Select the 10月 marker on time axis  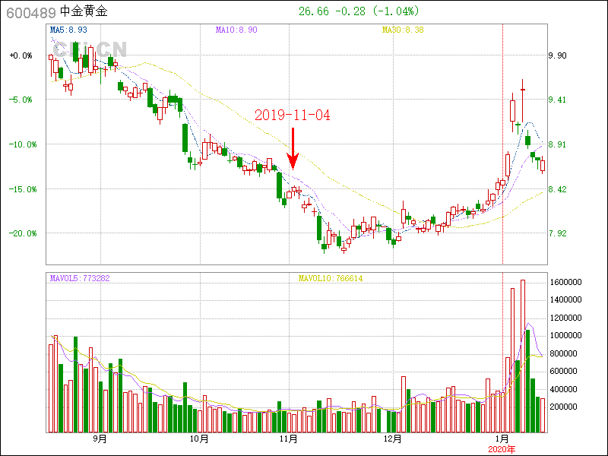(199, 439)
